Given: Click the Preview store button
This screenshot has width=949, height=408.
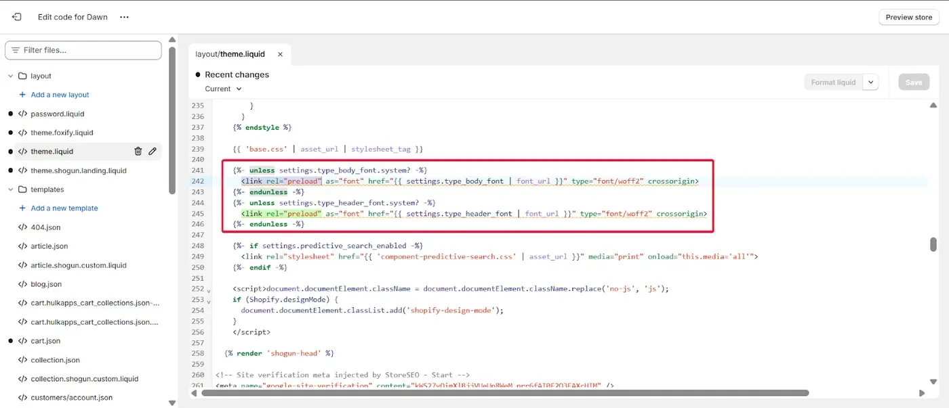Looking at the screenshot, I should [x=908, y=17].
